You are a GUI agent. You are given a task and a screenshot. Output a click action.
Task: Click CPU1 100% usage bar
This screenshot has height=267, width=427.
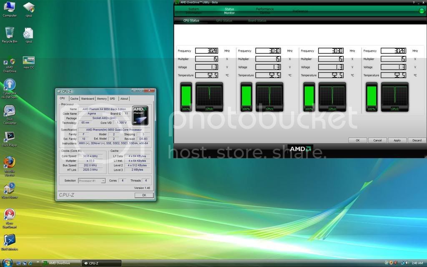coord(246,97)
